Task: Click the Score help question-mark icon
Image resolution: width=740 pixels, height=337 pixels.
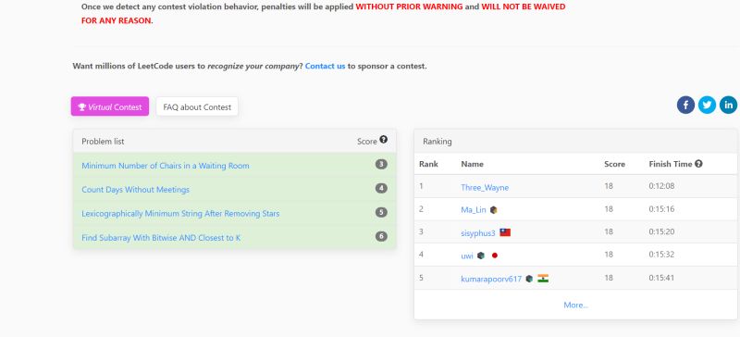Action: pos(383,140)
